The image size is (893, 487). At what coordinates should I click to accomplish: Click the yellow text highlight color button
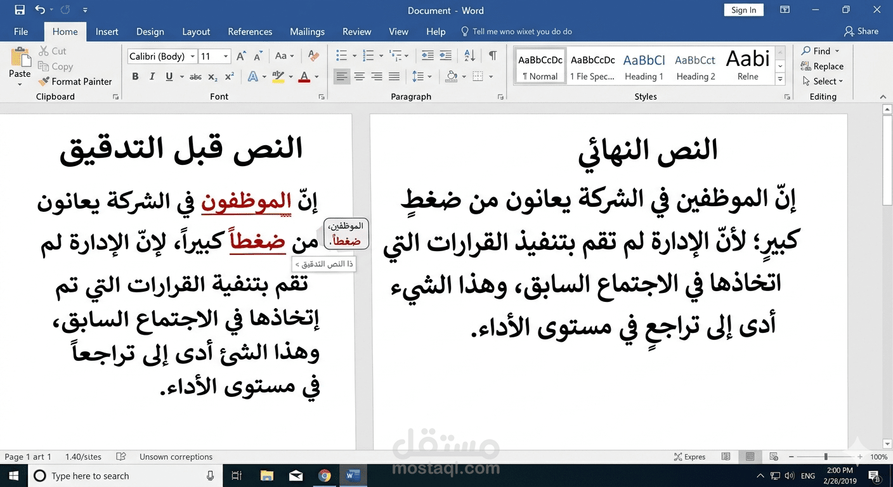[278, 77]
